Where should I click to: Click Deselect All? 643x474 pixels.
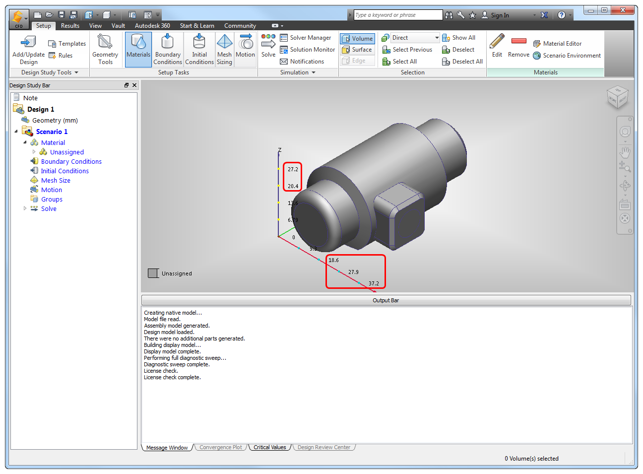(462, 62)
